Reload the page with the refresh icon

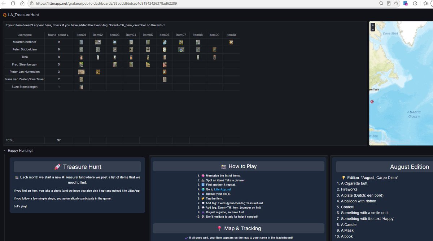[13, 3]
